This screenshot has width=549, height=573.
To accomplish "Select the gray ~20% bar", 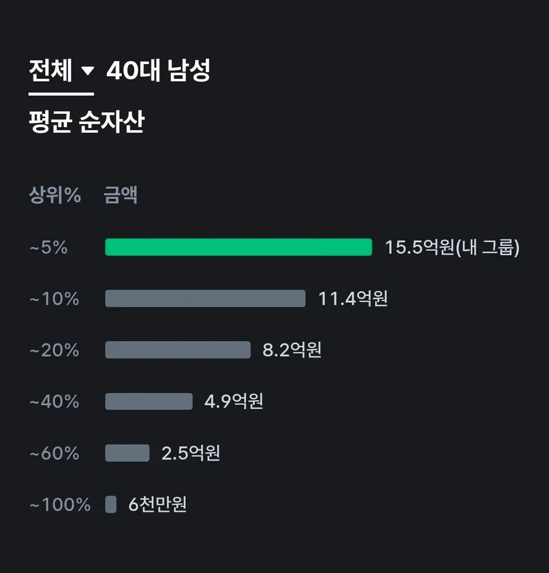I will click(x=178, y=350).
